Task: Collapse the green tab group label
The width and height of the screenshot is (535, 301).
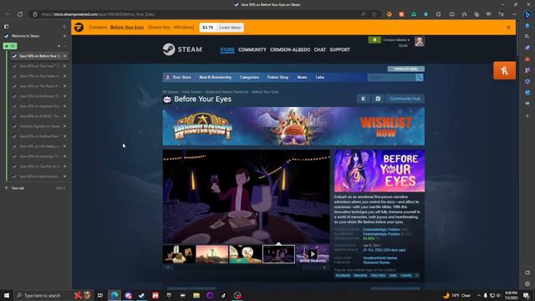Action: click(x=10, y=46)
